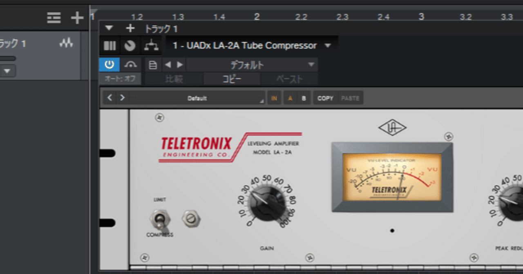Image resolution: width=523 pixels, height=274 pixels.
Task: Open the track list menu icon
Action: coord(54,18)
